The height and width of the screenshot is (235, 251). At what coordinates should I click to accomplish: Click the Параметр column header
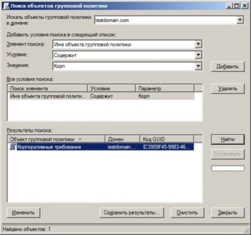pyautogui.click(x=165, y=88)
